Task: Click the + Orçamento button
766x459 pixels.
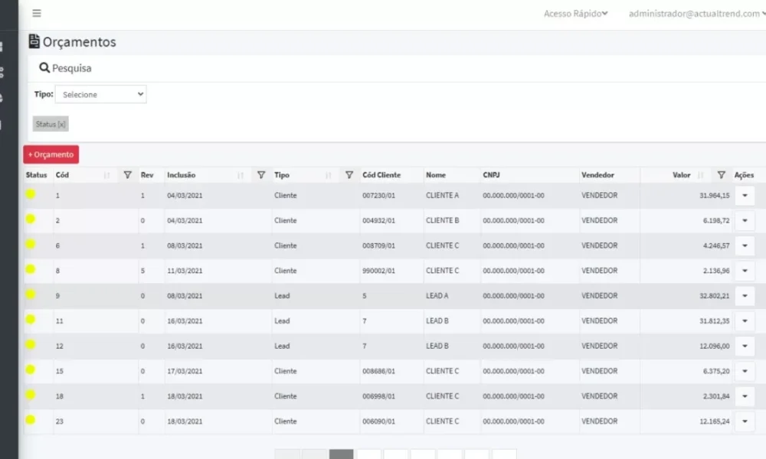Action: click(x=51, y=155)
